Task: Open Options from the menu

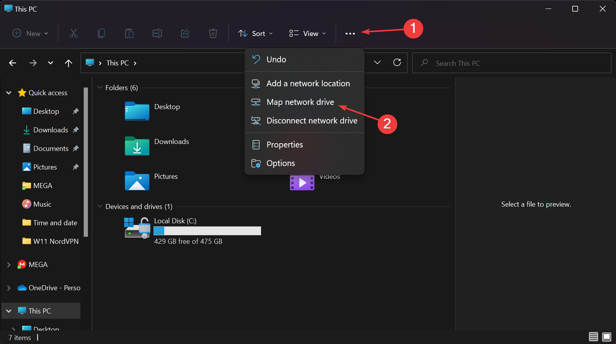Action: (x=305, y=163)
